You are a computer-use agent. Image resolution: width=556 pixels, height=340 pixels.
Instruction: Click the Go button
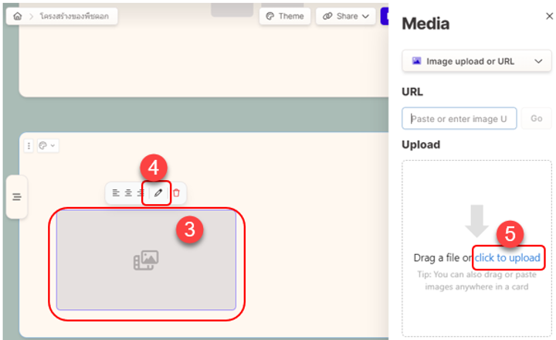click(537, 118)
